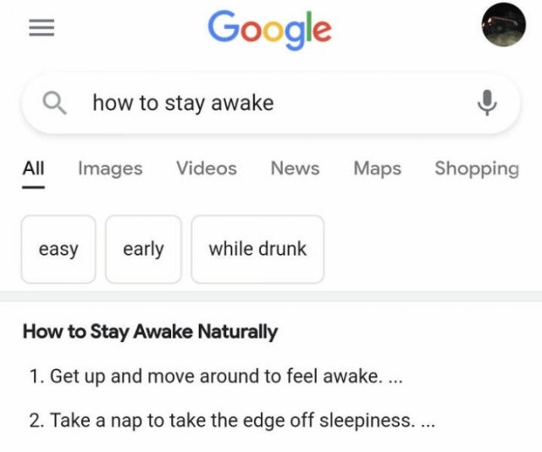Open the account profile picture
This screenshot has height=452, width=542.
click(504, 25)
